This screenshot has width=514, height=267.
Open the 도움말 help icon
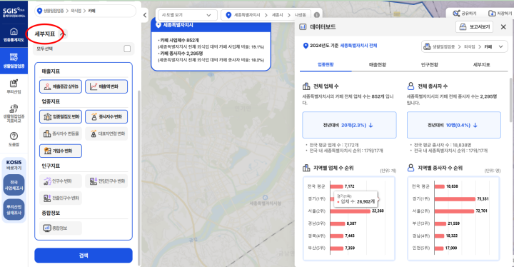pos(14,139)
